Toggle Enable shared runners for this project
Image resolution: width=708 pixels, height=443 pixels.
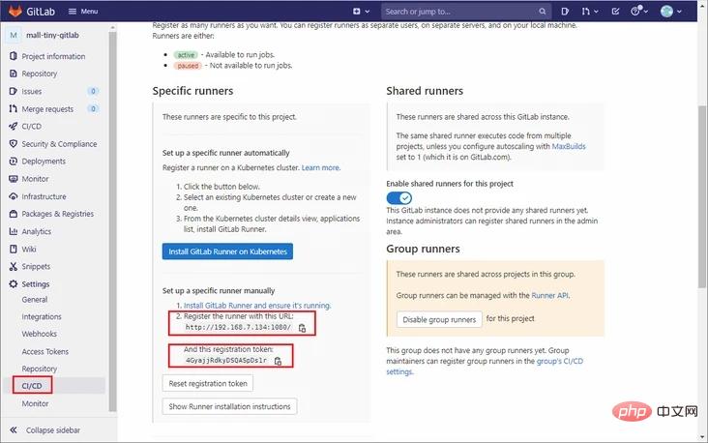[399, 197]
